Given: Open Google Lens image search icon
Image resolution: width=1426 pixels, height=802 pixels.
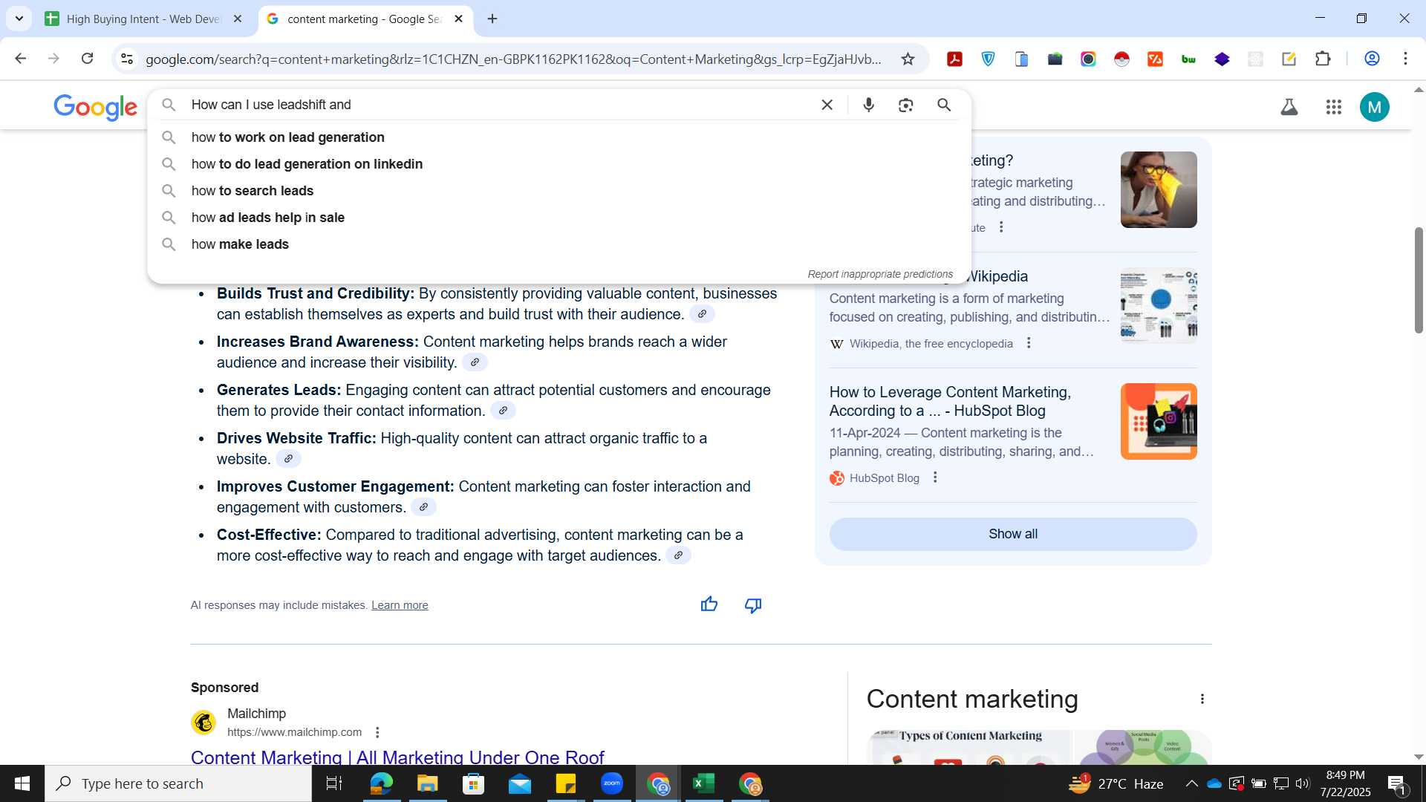Looking at the screenshot, I should (905, 105).
